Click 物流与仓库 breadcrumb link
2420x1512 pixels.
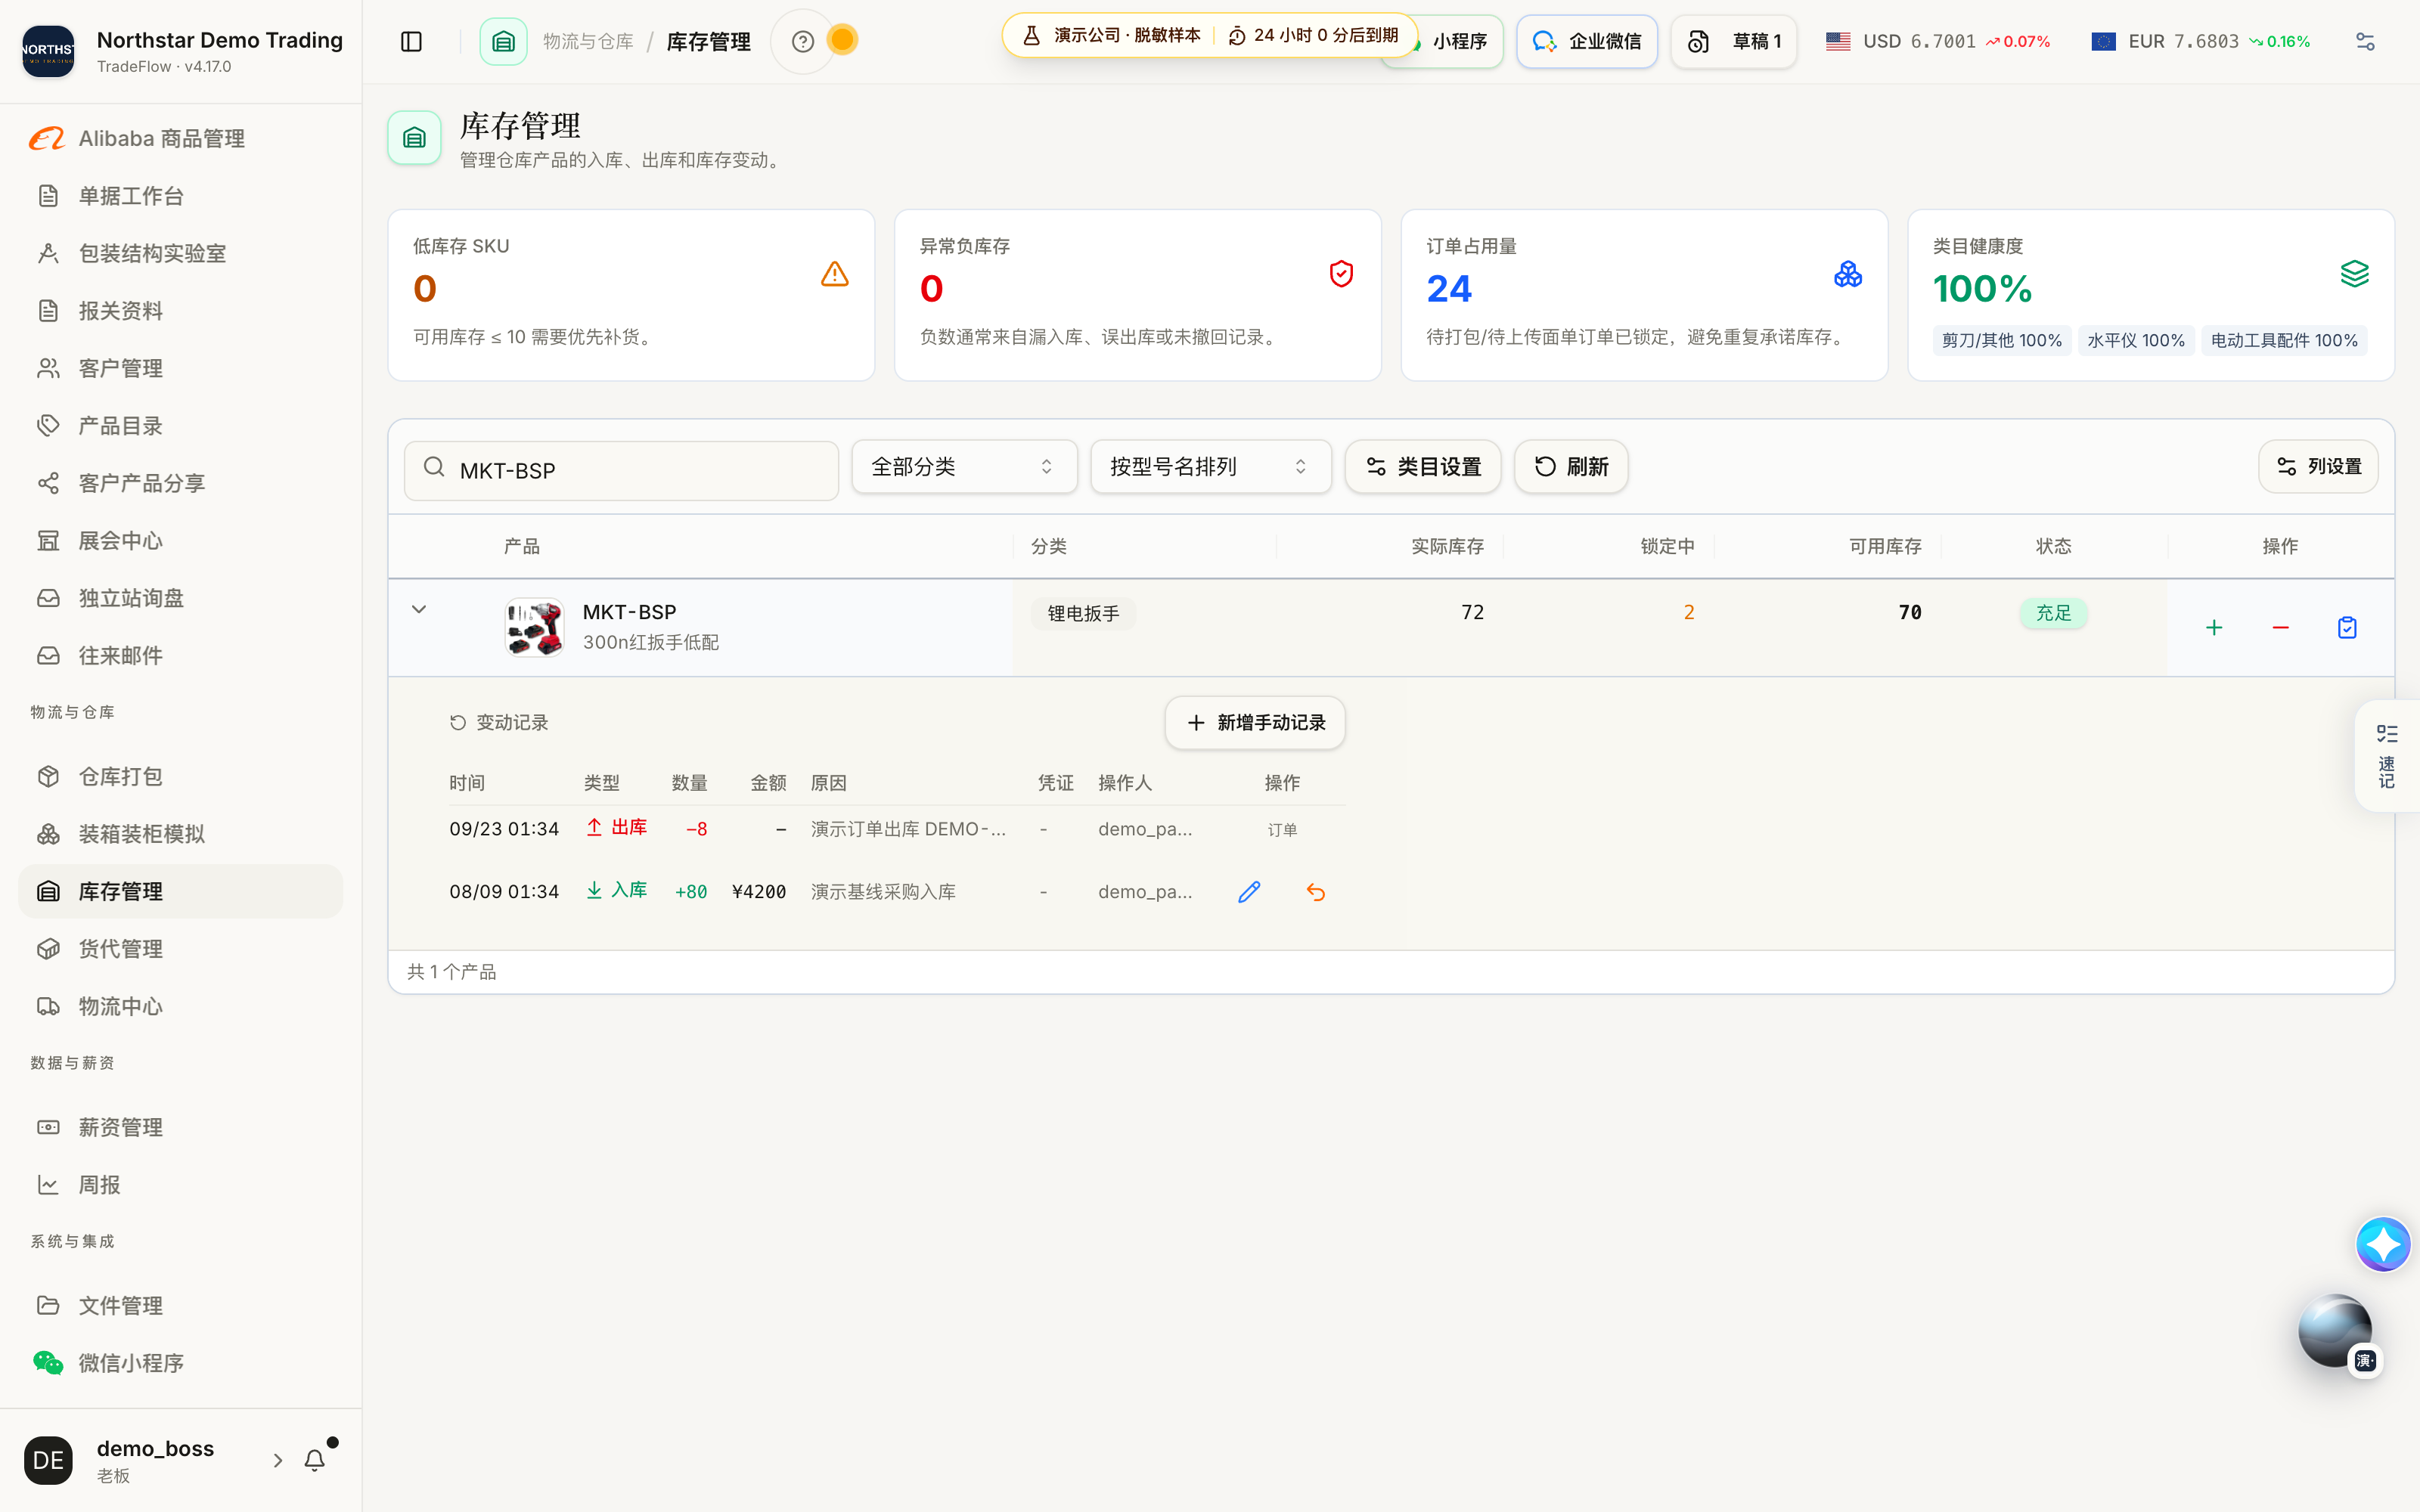tap(588, 41)
